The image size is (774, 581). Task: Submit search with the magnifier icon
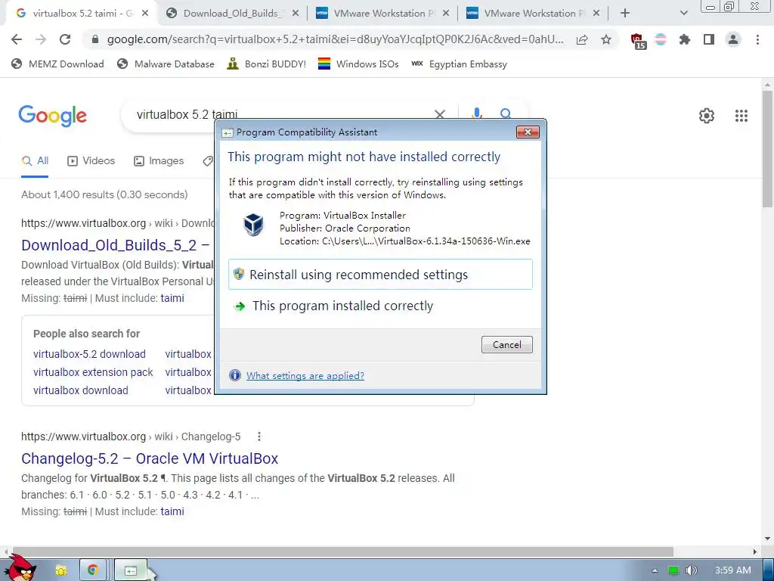point(506,113)
